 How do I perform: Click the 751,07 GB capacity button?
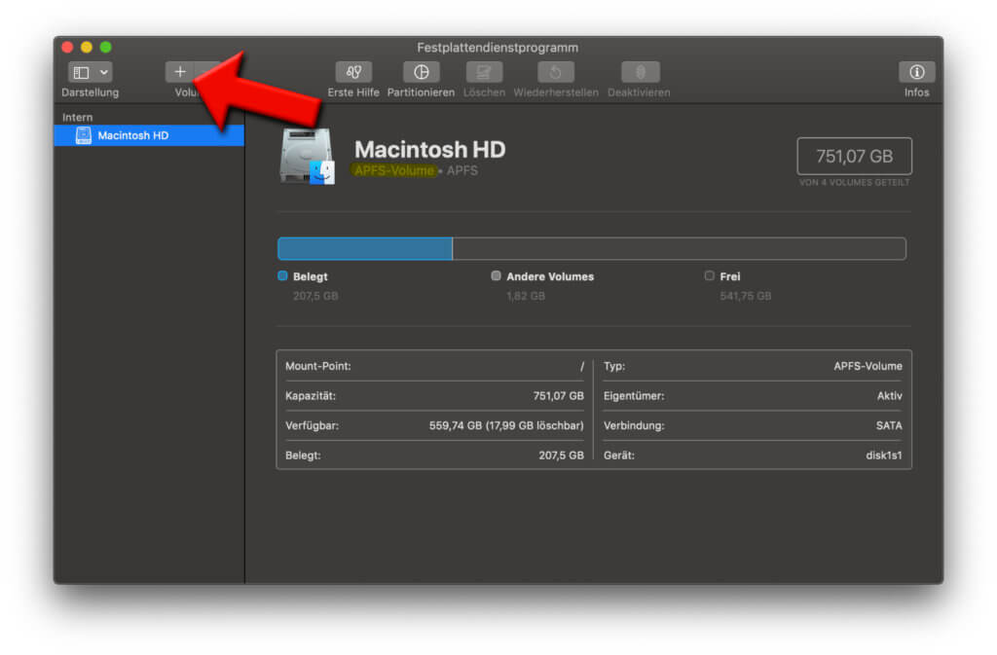coord(854,156)
